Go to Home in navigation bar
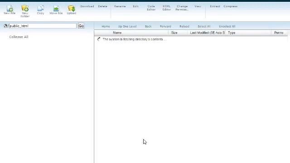 coord(106,26)
